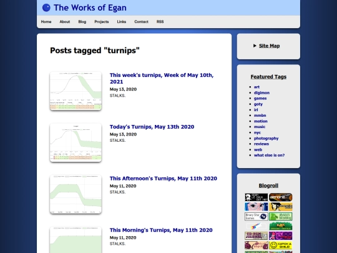Image resolution: width=337 pixels, height=253 pixels.
Task: Open the Contact page
Action: [x=141, y=22]
